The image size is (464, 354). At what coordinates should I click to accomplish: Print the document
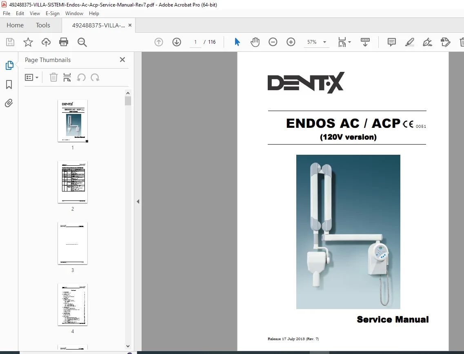64,42
